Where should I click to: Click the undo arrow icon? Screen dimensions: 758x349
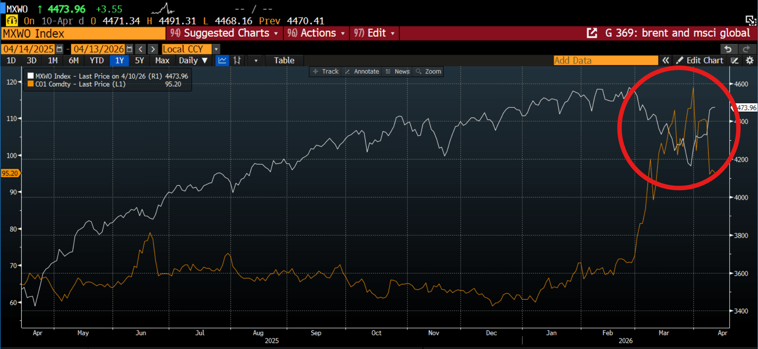pos(728,49)
